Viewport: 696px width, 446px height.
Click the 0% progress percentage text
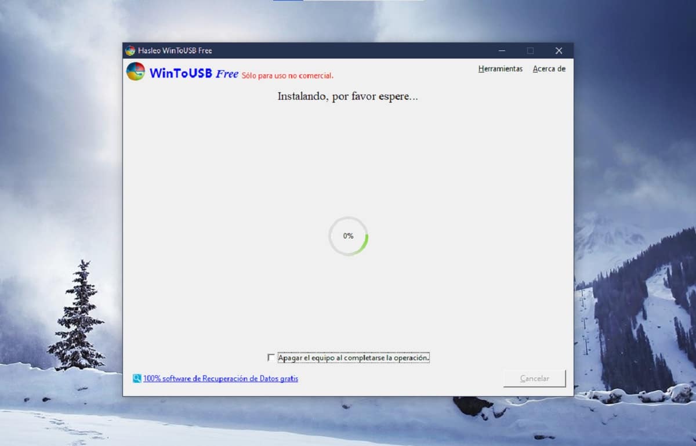[348, 236]
